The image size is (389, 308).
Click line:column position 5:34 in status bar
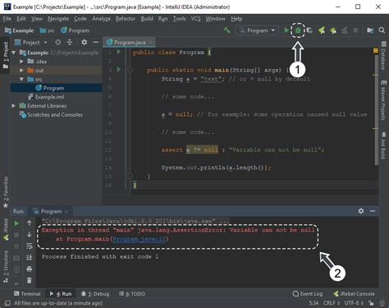[x=313, y=303]
